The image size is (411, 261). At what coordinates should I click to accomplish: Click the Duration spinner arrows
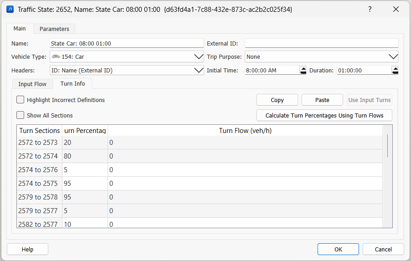pyautogui.click(x=395, y=71)
